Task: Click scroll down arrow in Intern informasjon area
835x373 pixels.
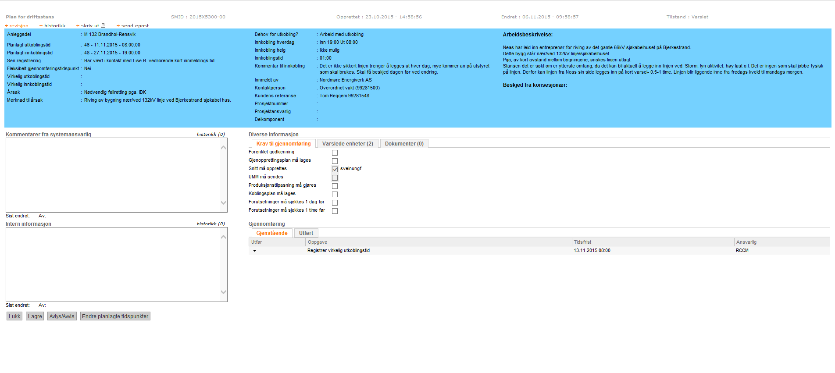Action: pos(223,292)
